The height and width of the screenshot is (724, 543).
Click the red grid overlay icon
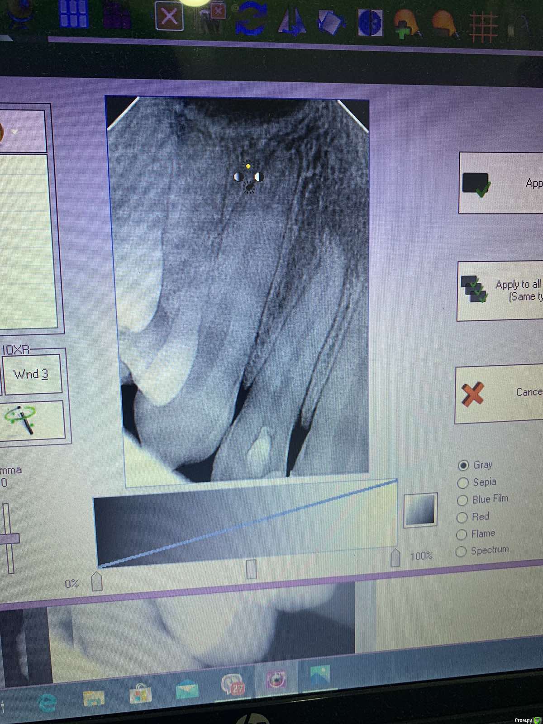point(483,27)
